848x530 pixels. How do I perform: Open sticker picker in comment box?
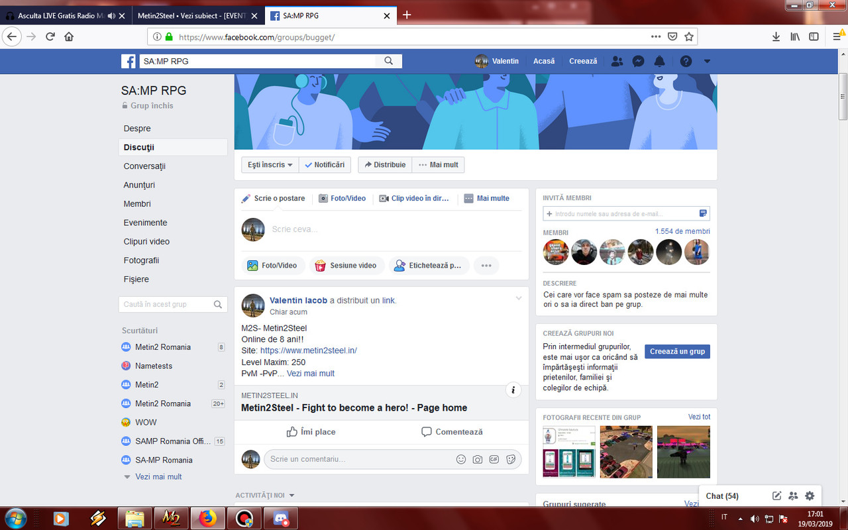point(511,459)
